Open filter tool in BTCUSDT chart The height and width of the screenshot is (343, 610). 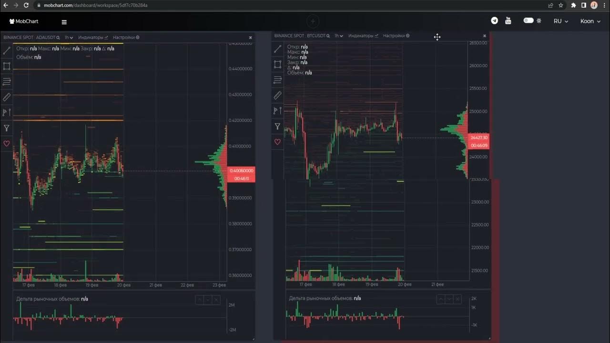click(x=277, y=126)
